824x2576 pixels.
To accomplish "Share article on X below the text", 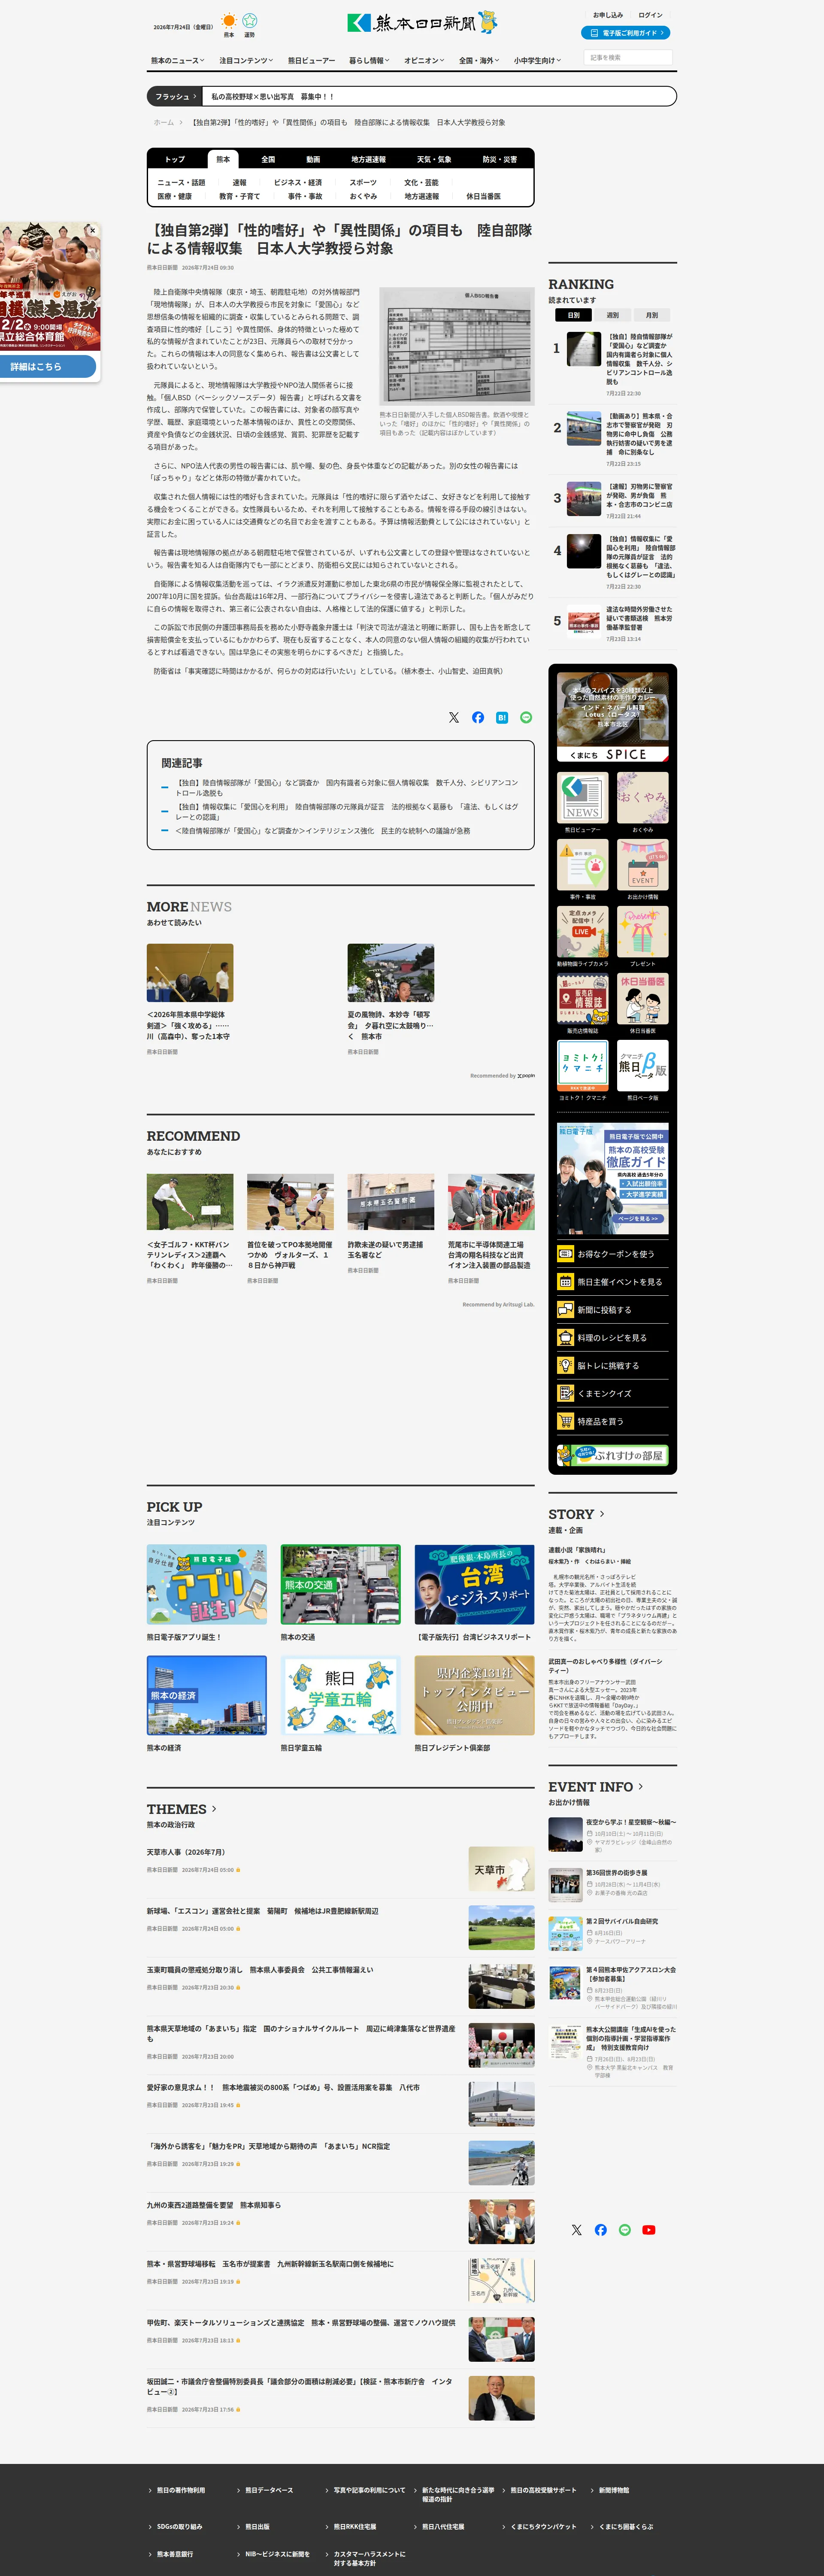I will (x=454, y=717).
